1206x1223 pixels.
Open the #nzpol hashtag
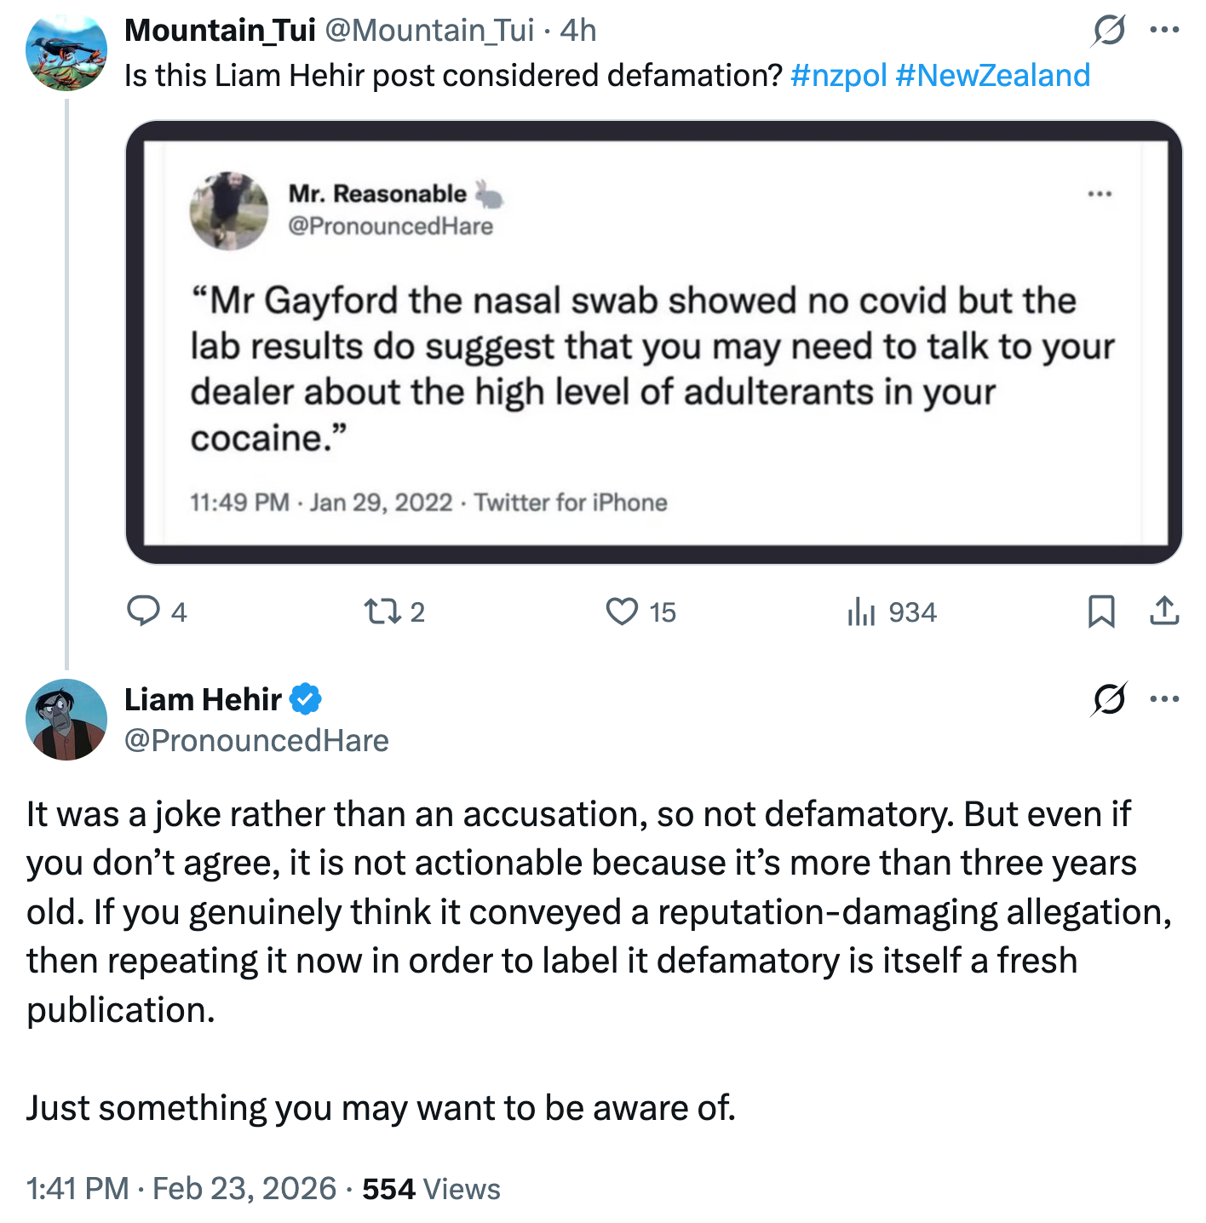pos(839,76)
